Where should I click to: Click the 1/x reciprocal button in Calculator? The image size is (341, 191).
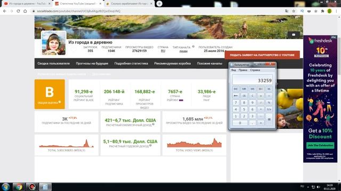(x=269, y=109)
